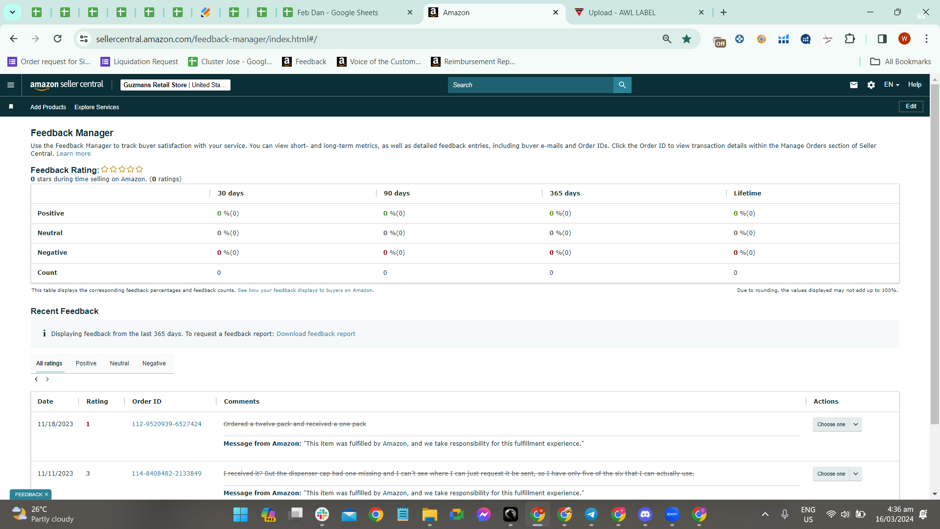Open order 112-9520939-6527424
Viewport: 940px width, 529px height.
166,424
